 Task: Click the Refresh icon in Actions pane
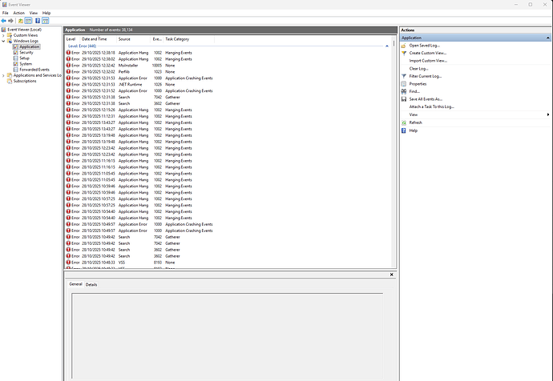point(405,122)
